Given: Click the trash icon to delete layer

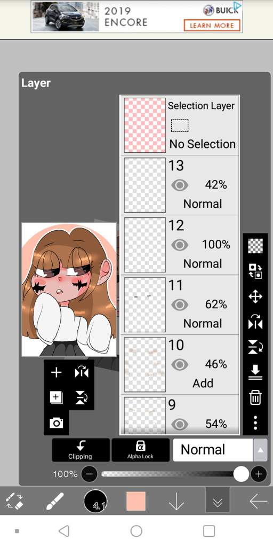Looking at the screenshot, I should [255, 397].
